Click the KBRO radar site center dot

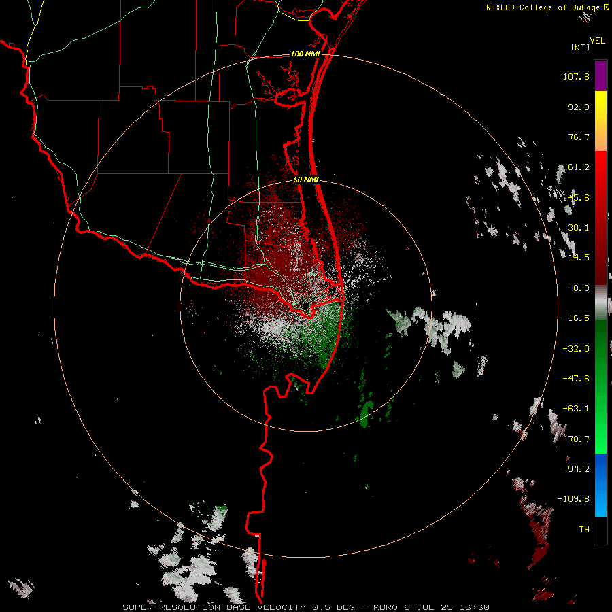[306, 305]
